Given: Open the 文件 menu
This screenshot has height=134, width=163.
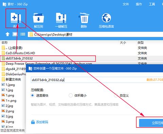Looking at the screenshot, I should [x=126, y=4].
